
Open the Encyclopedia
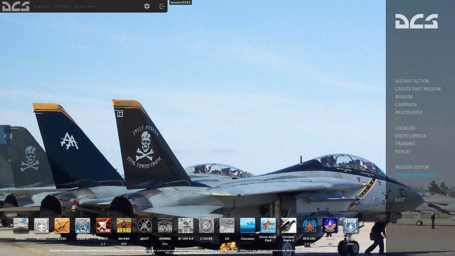(x=410, y=136)
